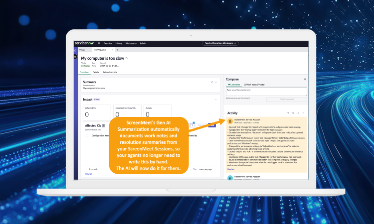Image resolution: width=374 pixels, height=224 pixels.
Task: Go to workspace home icon in sidebar
Action: (x=75, y=50)
